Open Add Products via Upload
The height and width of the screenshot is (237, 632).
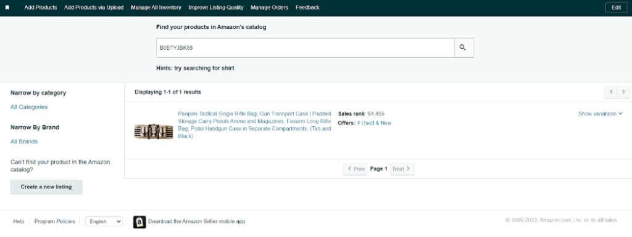click(x=94, y=7)
